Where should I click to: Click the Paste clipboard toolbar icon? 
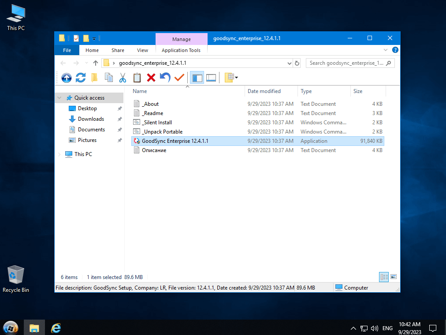pyautogui.click(x=137, y=78)
